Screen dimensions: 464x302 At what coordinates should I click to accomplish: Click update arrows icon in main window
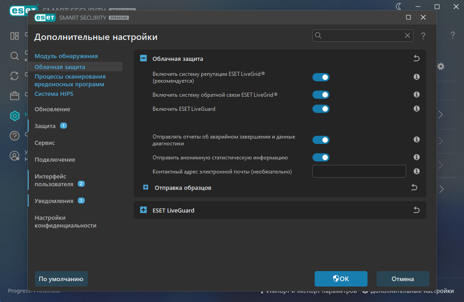(15, 76)
